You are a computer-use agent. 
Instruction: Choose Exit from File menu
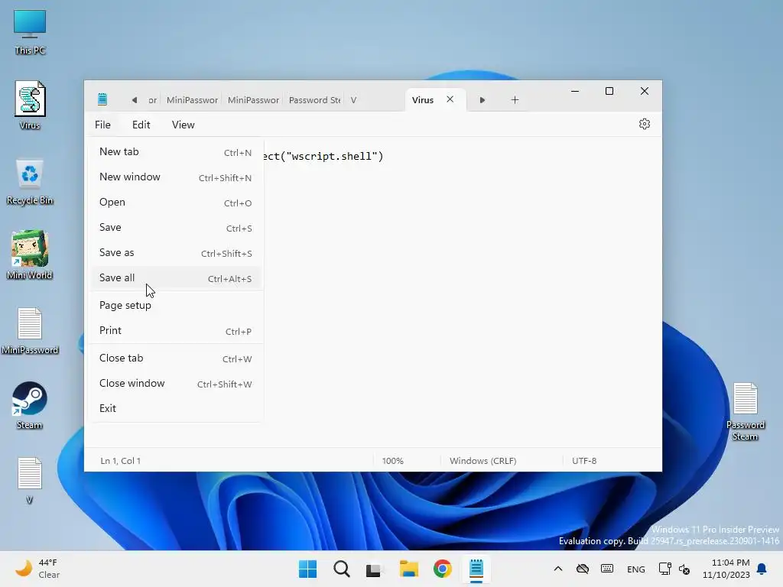[x=177, y=409]
